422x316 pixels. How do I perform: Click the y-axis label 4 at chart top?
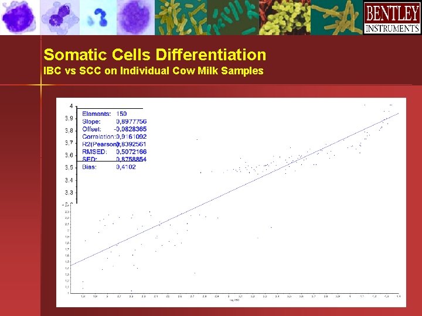[71, 106]
